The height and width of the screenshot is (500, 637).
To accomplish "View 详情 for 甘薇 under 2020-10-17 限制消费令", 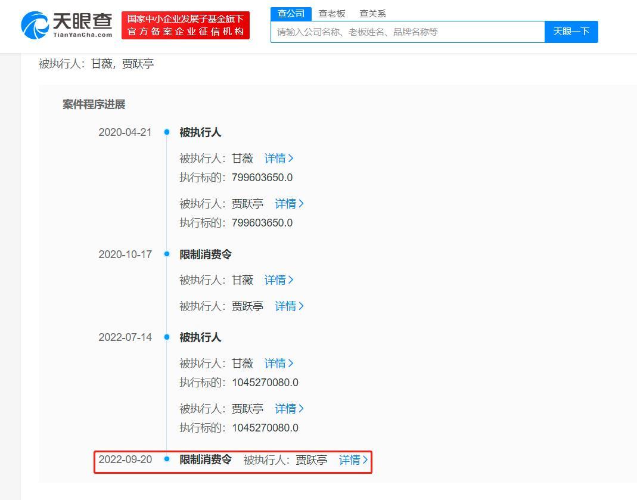I will coord(279,280).
